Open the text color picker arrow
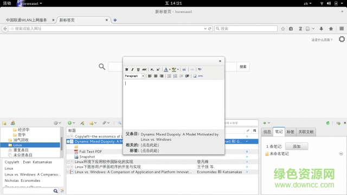347x195 pixels. tap(170, 69)
